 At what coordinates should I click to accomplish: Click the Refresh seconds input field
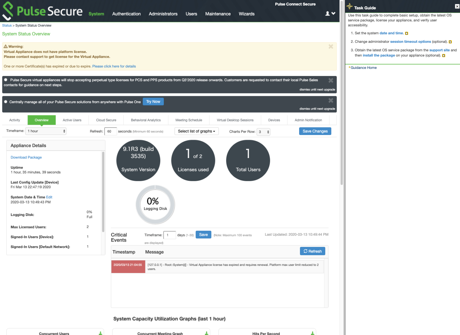point(110,131)
